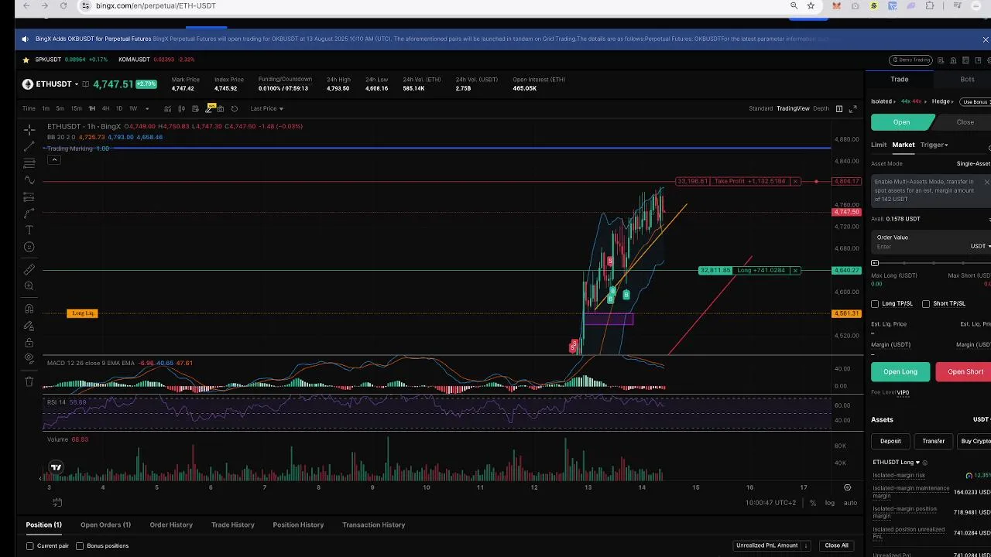Mark ETHUSDT as favorite star
This screenshot has height=557, width=991.
pos(26,60)
